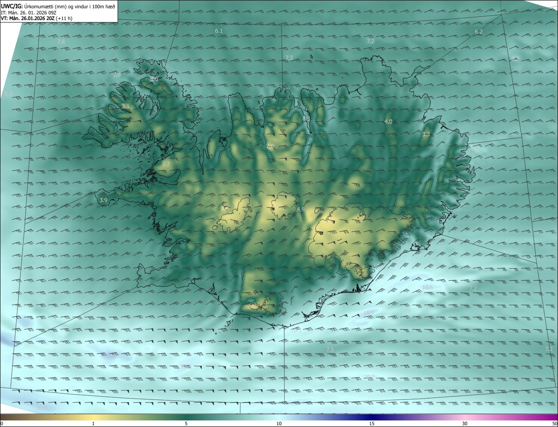Viewport: 558px width, 427px height.
Task: Click the title 'Úrkomumætti (mm) og vindur í 100m hæð'
Action: click(70, 6)
